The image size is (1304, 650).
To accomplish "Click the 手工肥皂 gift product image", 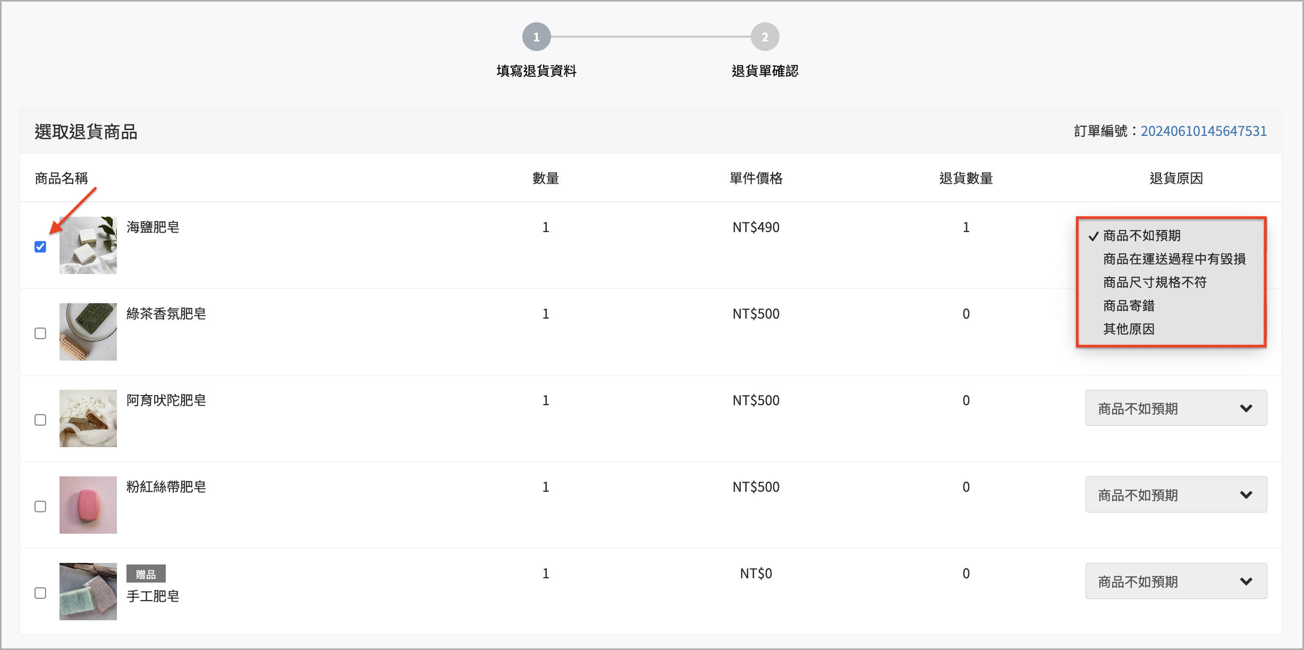I will pyautogui.click(x=88, y=591).
